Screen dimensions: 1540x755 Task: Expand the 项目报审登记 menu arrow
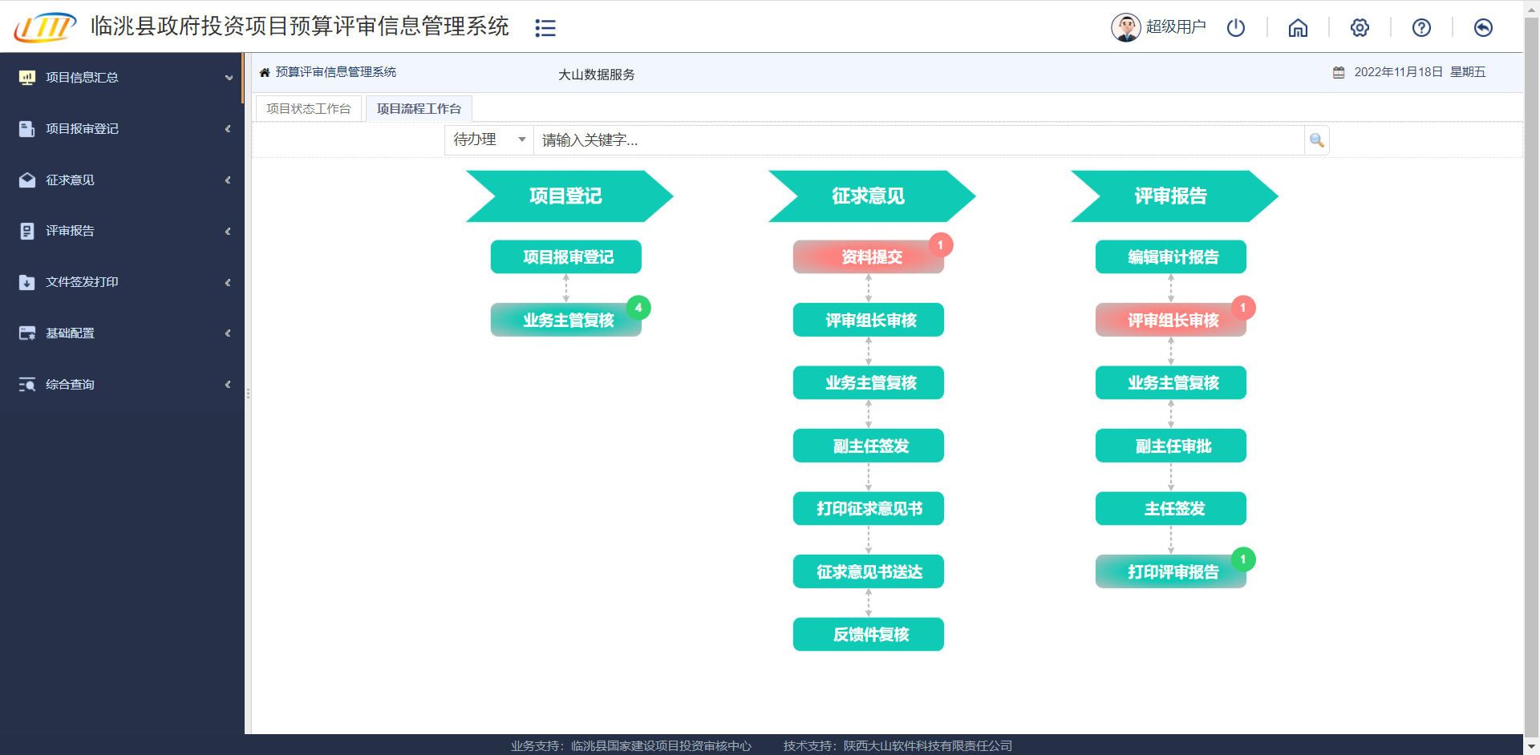(x=228, y=129)
